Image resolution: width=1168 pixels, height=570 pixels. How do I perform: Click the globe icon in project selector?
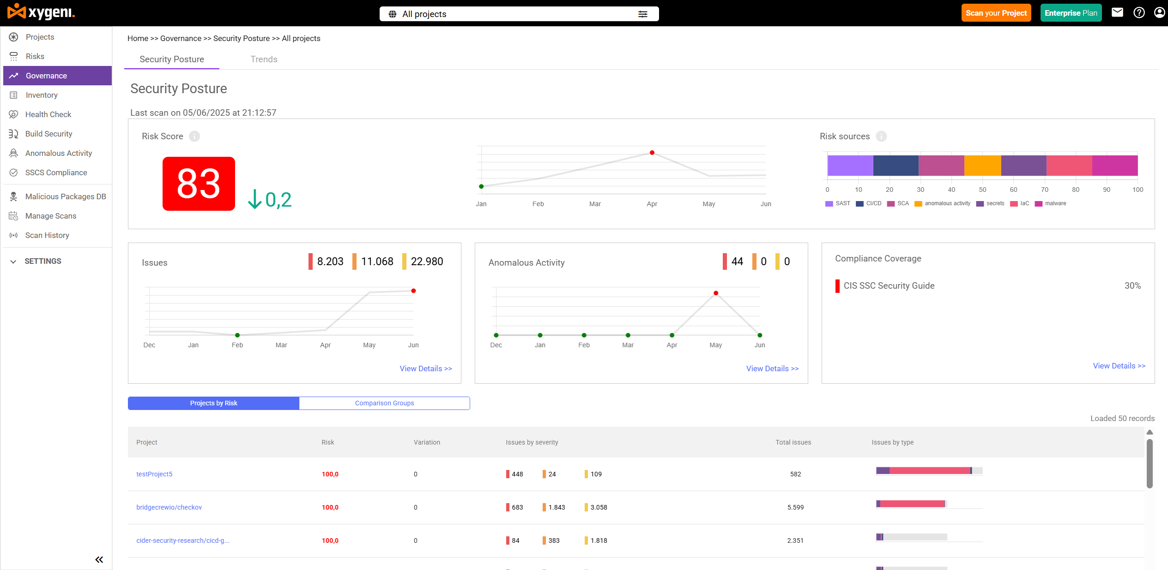point(392,14)
